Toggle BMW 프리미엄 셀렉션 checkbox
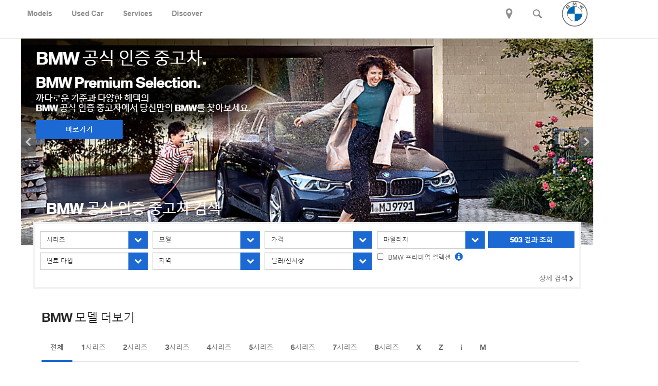 pos(380,257)
